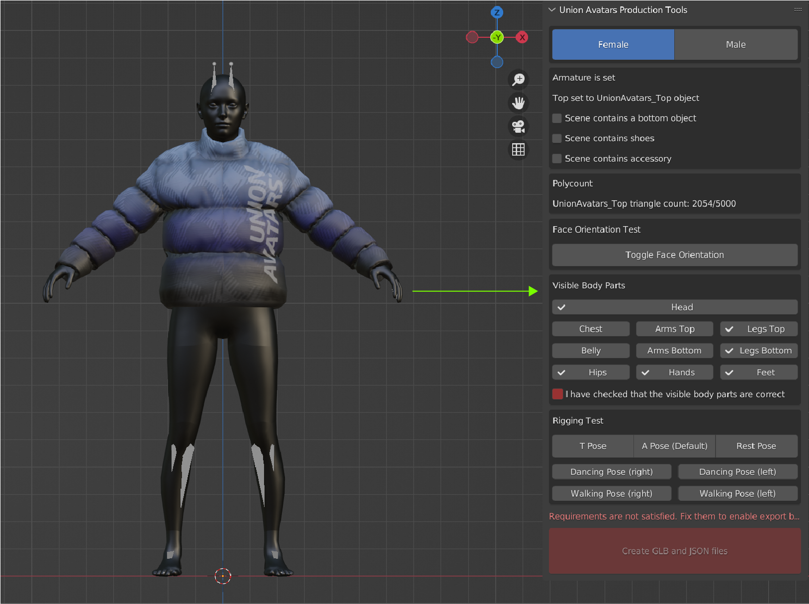Click the 3D cursor at origin

223,576
